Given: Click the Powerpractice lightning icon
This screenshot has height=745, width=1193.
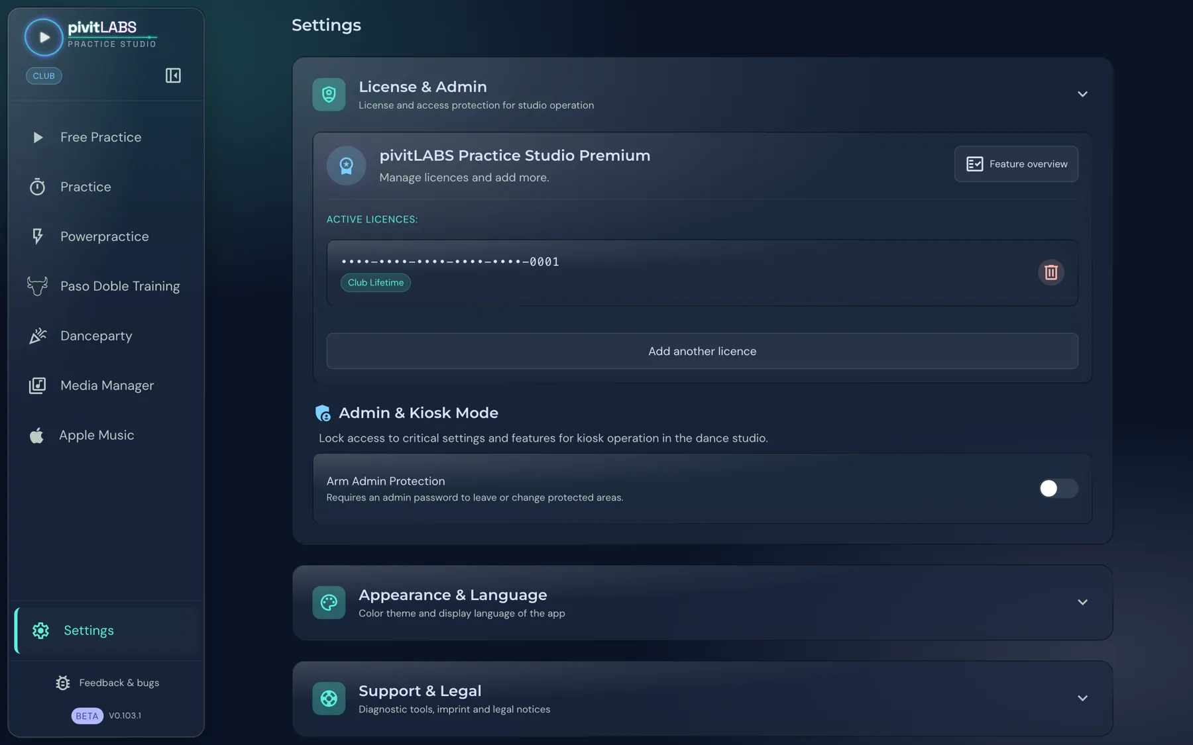Looking at the screenshot, I should pos(38,236).
